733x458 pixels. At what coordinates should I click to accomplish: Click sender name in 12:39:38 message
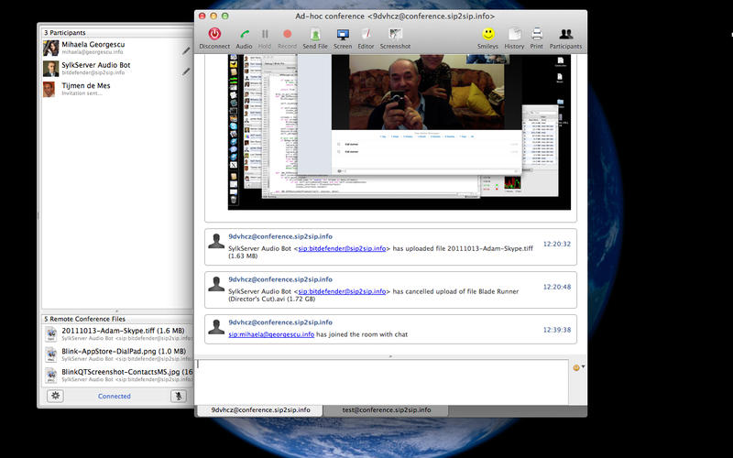coord(280,322)
